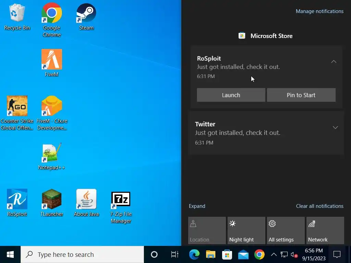The width and height of the screenshot is (351, 263).
Task: Click the Manage notifications link
Action: coord(319,11)
